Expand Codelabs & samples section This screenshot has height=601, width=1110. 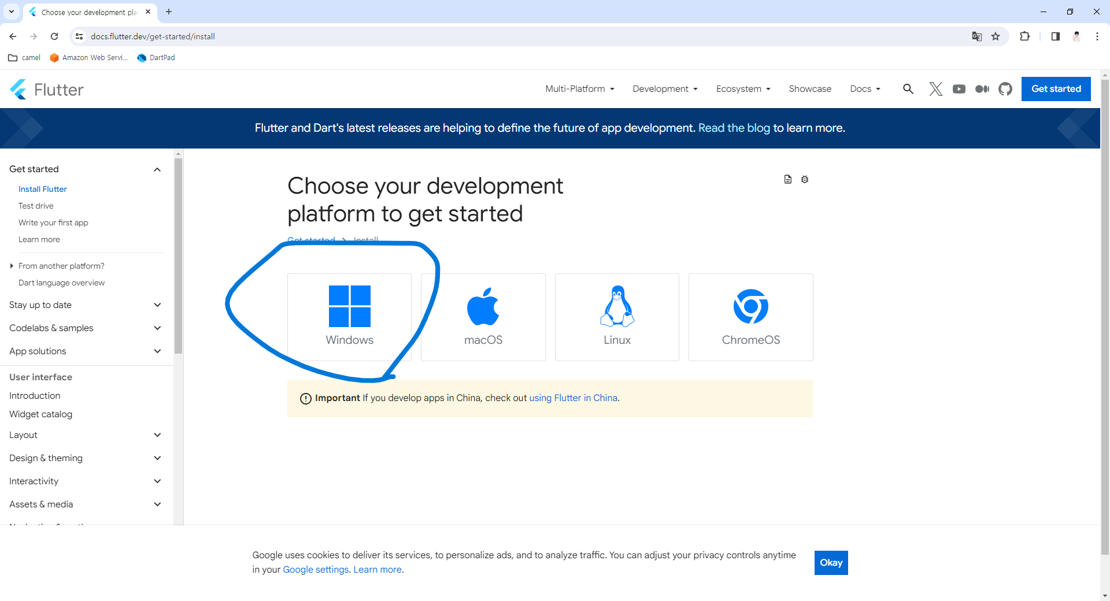157,328
